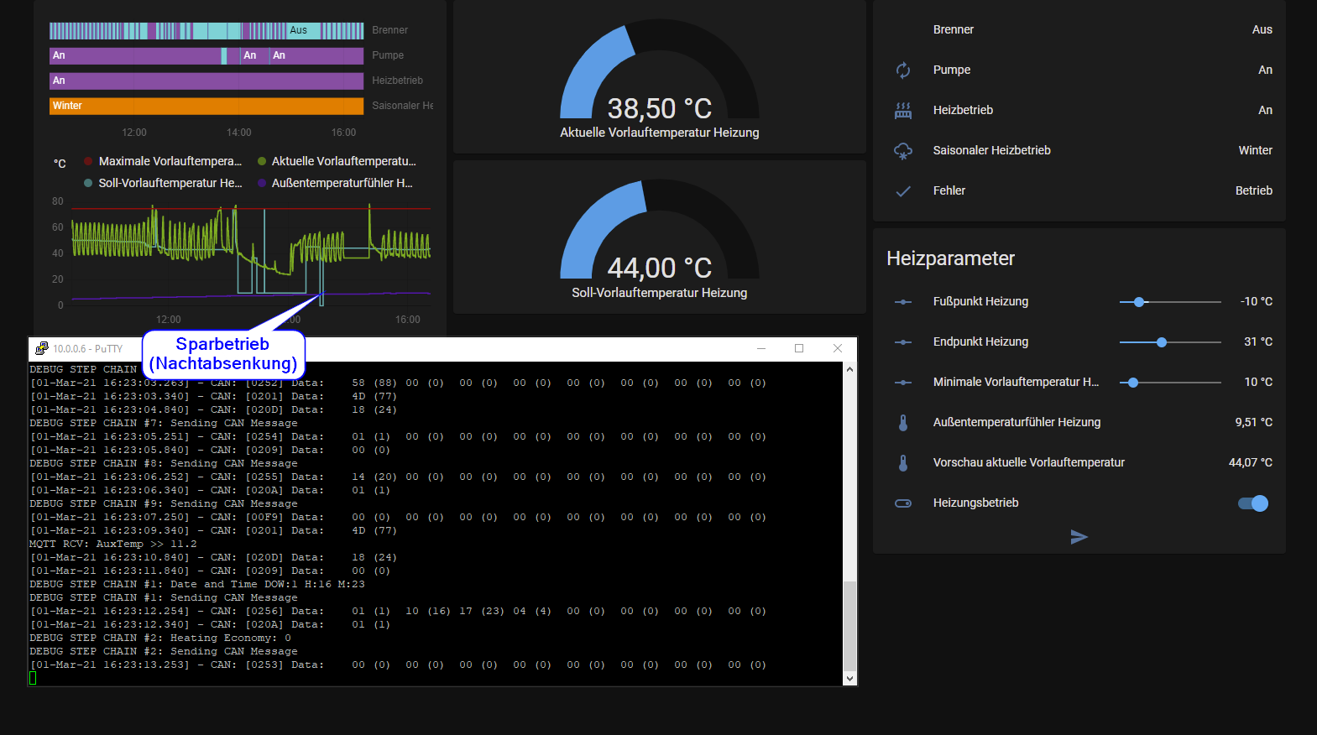Click the Pumpe history bar

[x=206, y=55]
